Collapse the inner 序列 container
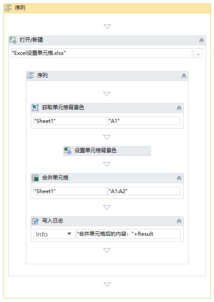The image size is (214, 302). click(184, 76)
